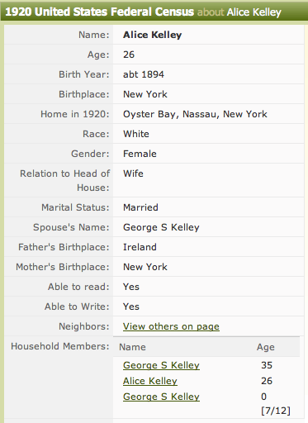Screen dimensions: 308x423
Task: Open household member George S Kelley aged 35
Action: click(161, 365)
